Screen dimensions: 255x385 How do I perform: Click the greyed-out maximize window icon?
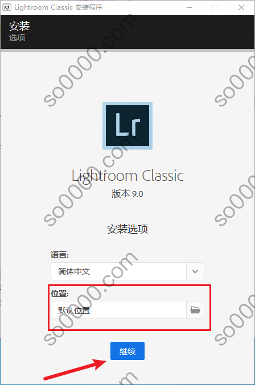(x=215, y=7)
